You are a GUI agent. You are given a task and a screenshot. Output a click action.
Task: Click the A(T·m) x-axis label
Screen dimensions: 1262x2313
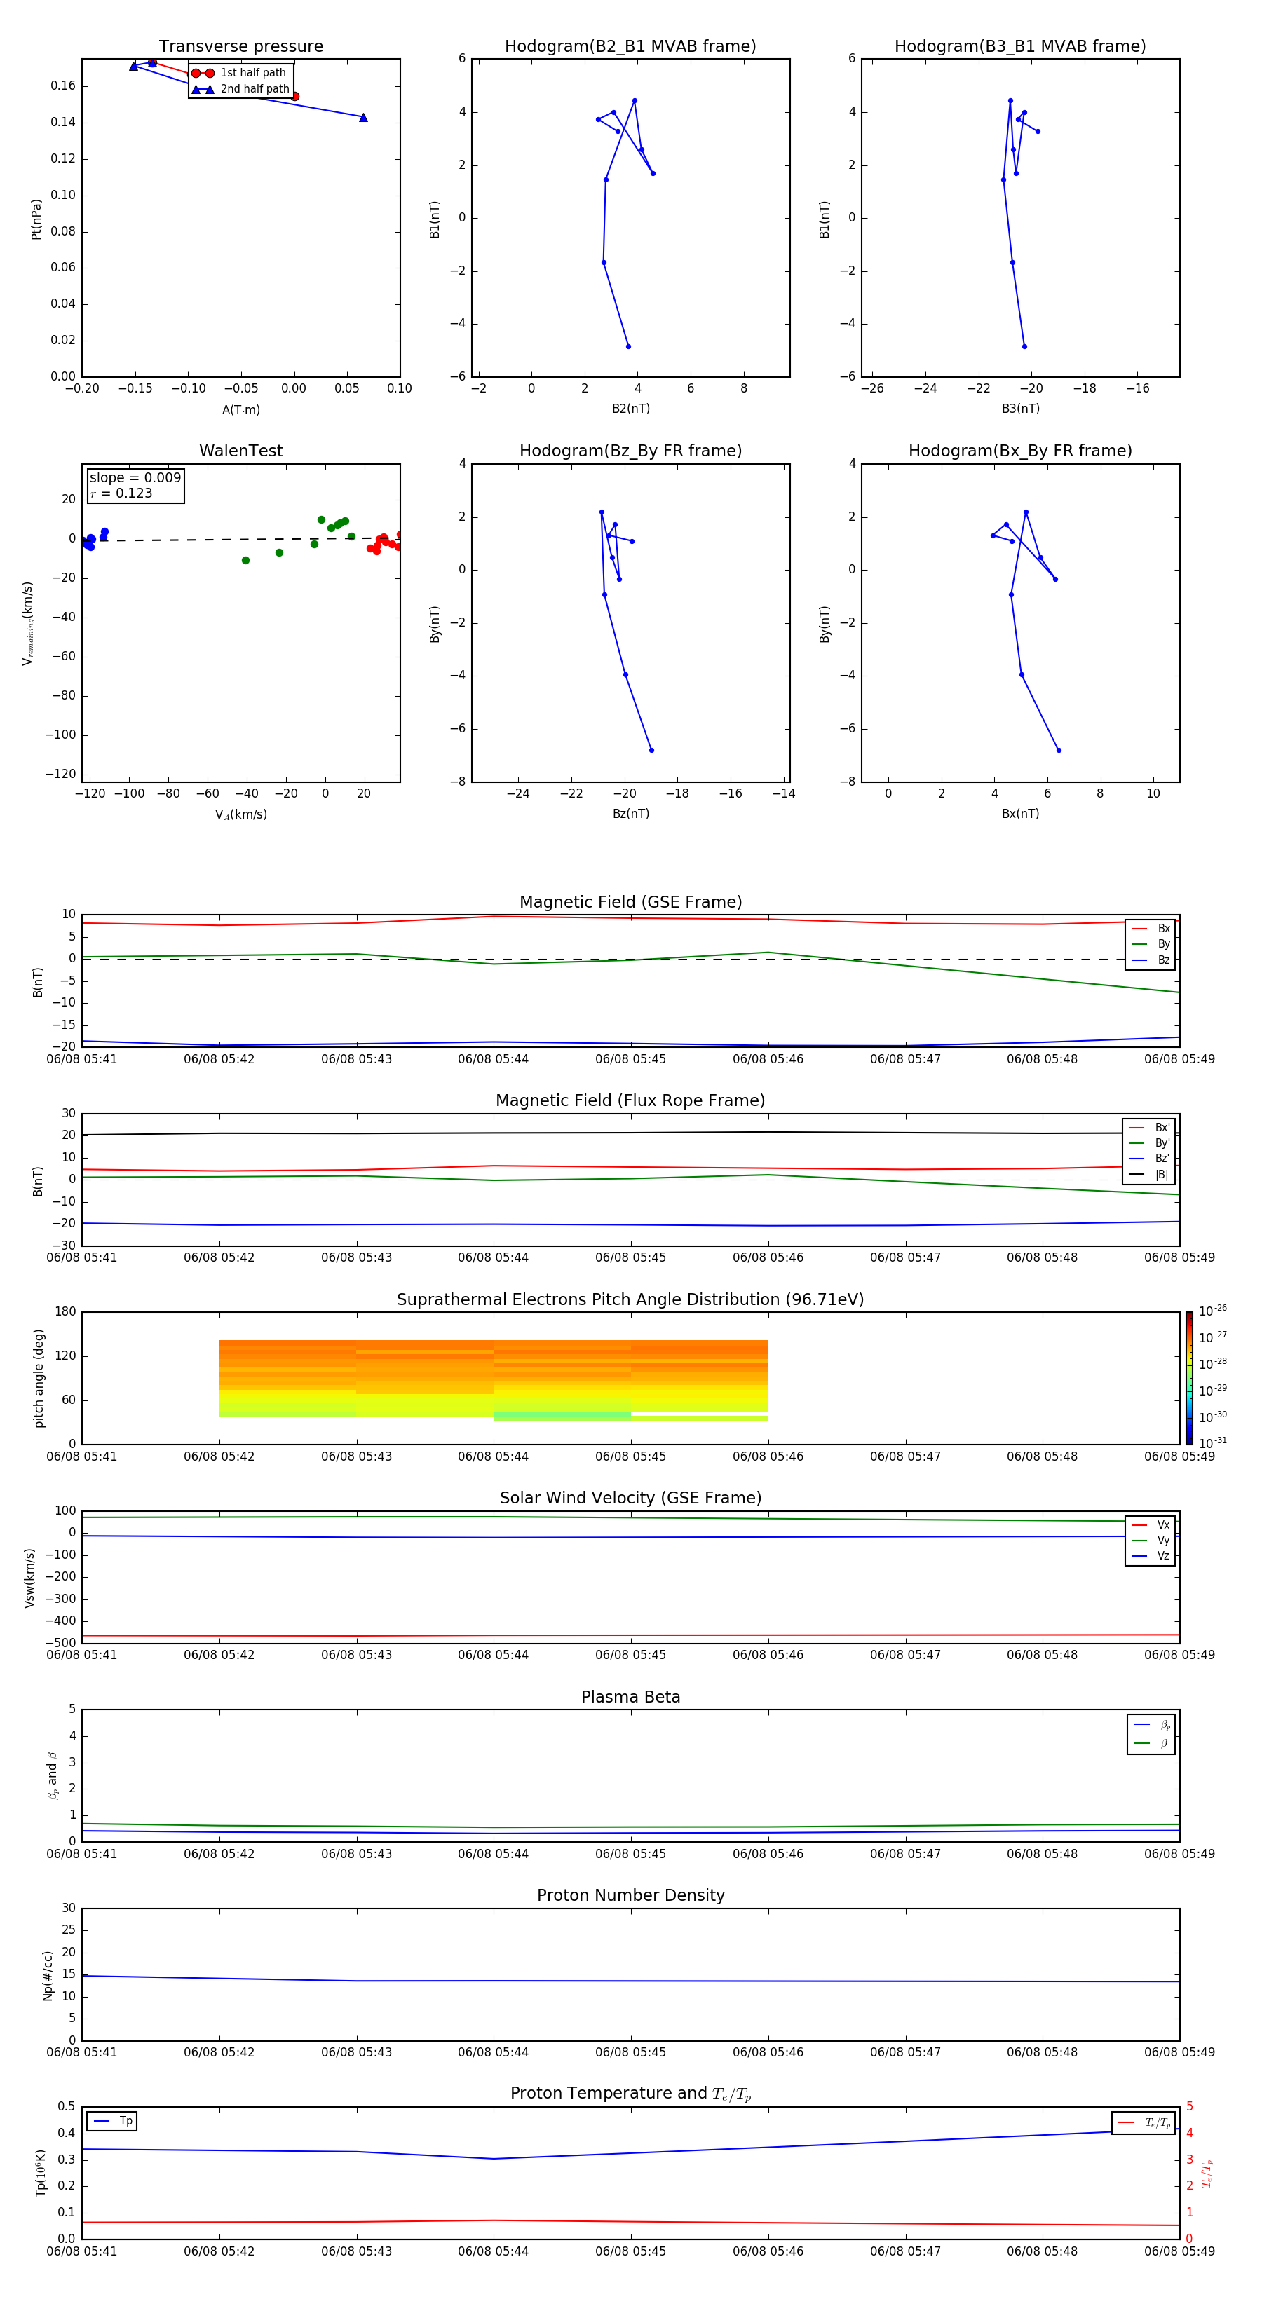coord(240,409)
